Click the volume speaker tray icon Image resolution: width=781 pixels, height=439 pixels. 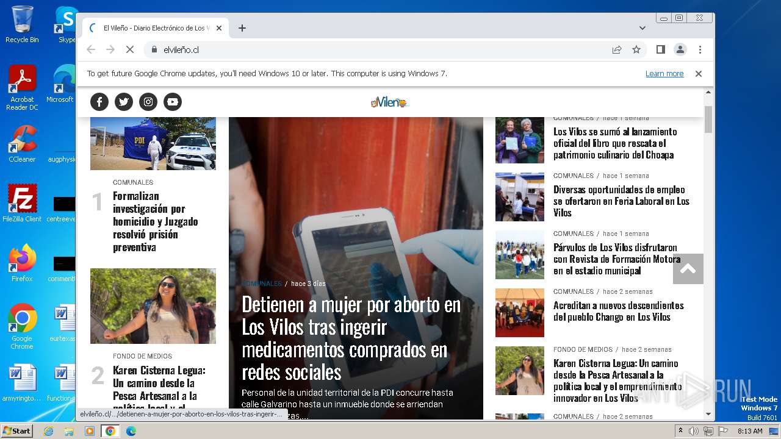coord(694,431)
